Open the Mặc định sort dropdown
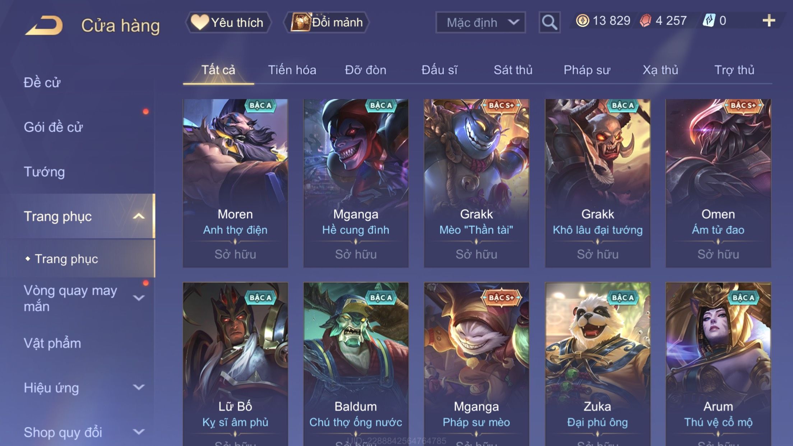 click(481, 22)
